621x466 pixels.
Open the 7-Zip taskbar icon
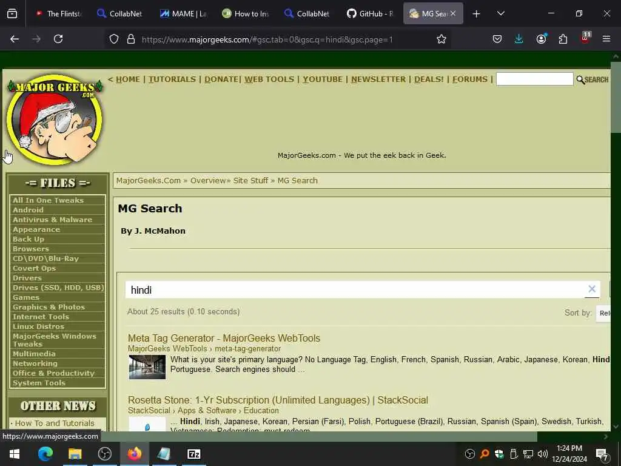pos(193,454)
